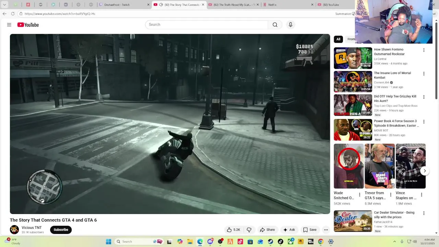Activate voice search microphone
Viewport: 439px width, 247px height.
[290, 25]
